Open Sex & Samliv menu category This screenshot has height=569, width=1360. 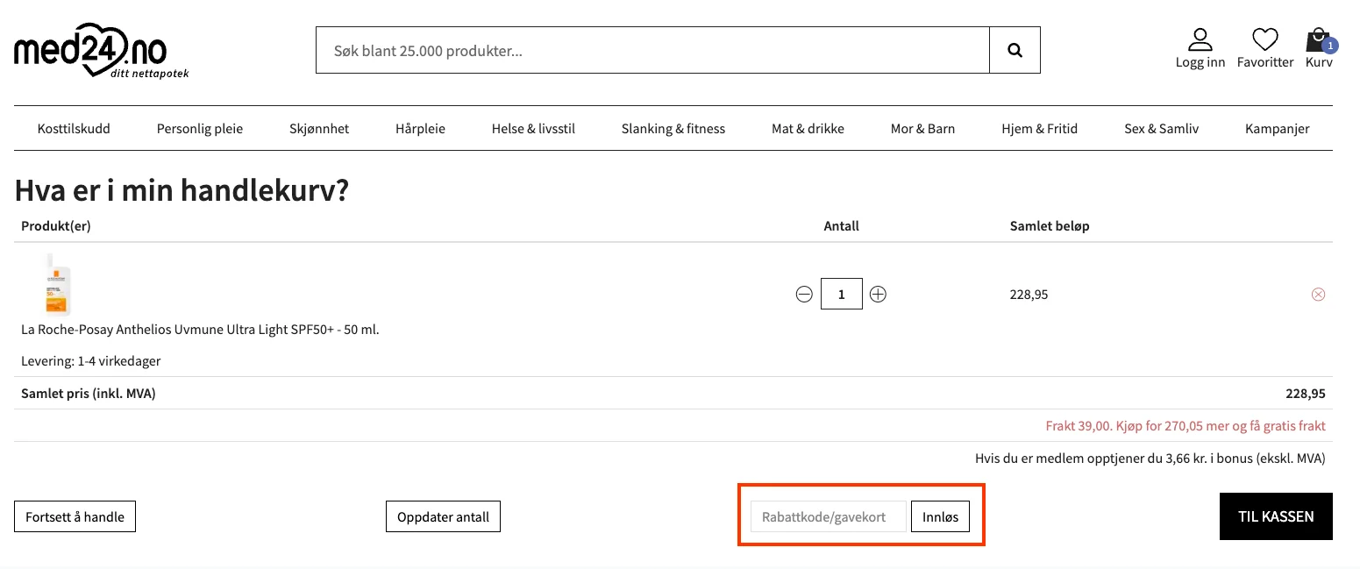tap(1161, 128)
